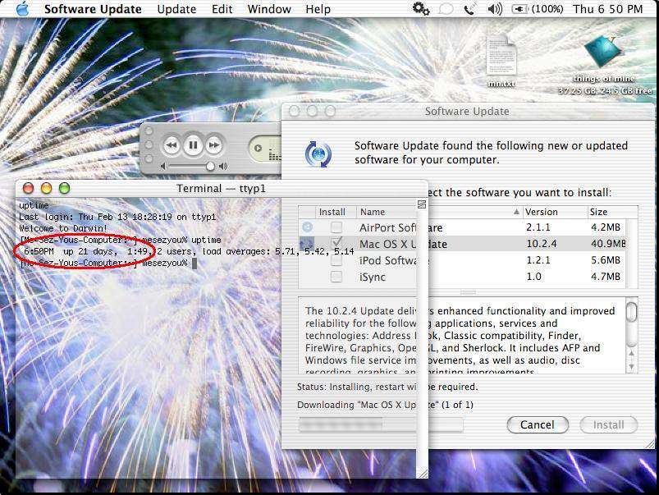Click the low volume speaker icon in iTunes
Image resolution: width=659 pixels, height=495 pixels.
click(163, 167)
